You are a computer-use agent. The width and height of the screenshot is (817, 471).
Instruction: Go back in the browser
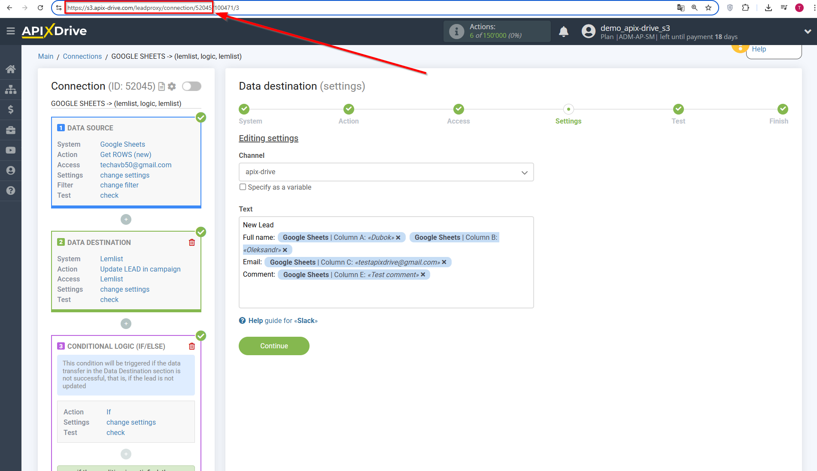[9, 8]
